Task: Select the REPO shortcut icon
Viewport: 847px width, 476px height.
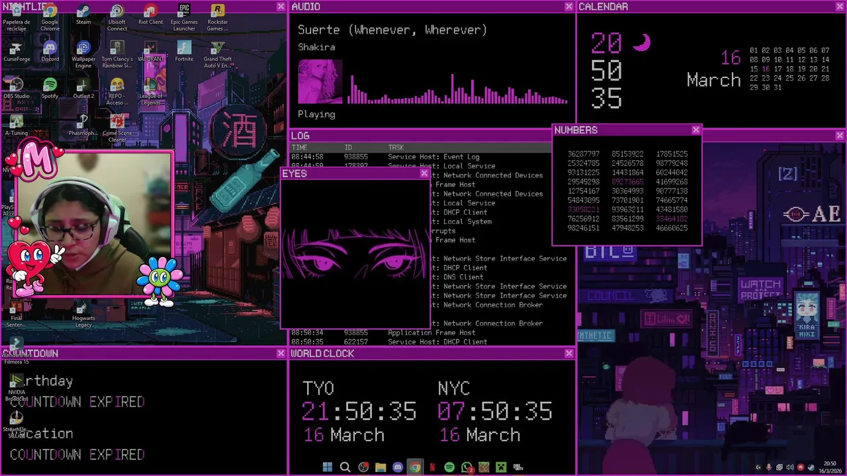Action: pos(116,92)
